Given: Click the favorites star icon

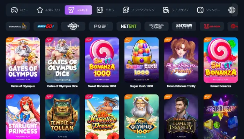Looking at the screenshot, I should point(40,10).
